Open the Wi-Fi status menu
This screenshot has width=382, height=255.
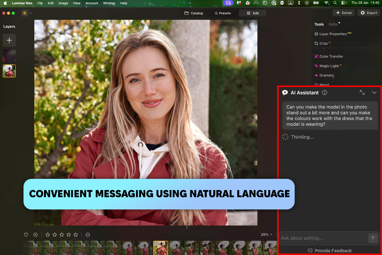(326, 3)
